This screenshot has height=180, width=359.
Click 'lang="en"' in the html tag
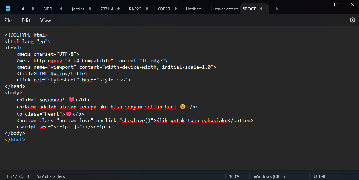[x=35, y=42]
